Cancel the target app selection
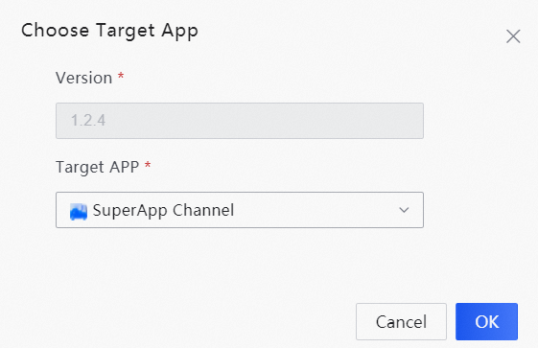The height and width of the screenshot is (348, 538). 401,321
